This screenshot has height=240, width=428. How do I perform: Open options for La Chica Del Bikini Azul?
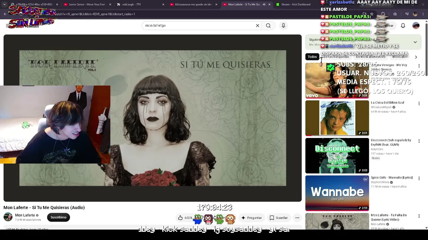(419, 104)
